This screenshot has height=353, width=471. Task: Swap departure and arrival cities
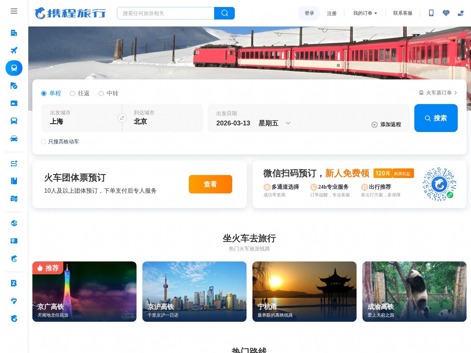122,118
